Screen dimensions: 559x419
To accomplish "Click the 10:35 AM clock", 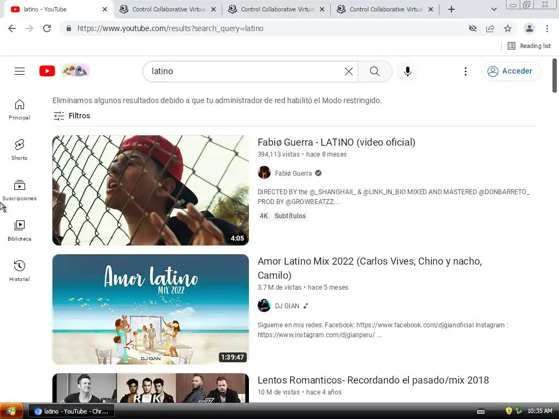I will tap(540, 411).
